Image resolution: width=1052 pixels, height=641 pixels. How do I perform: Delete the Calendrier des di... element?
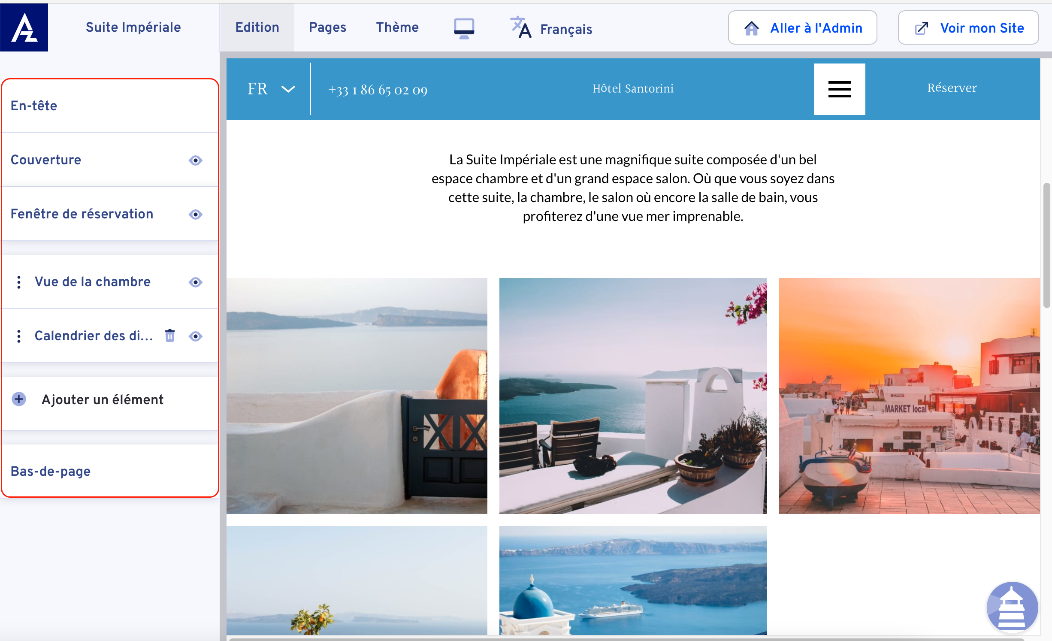tap(170, 336)
